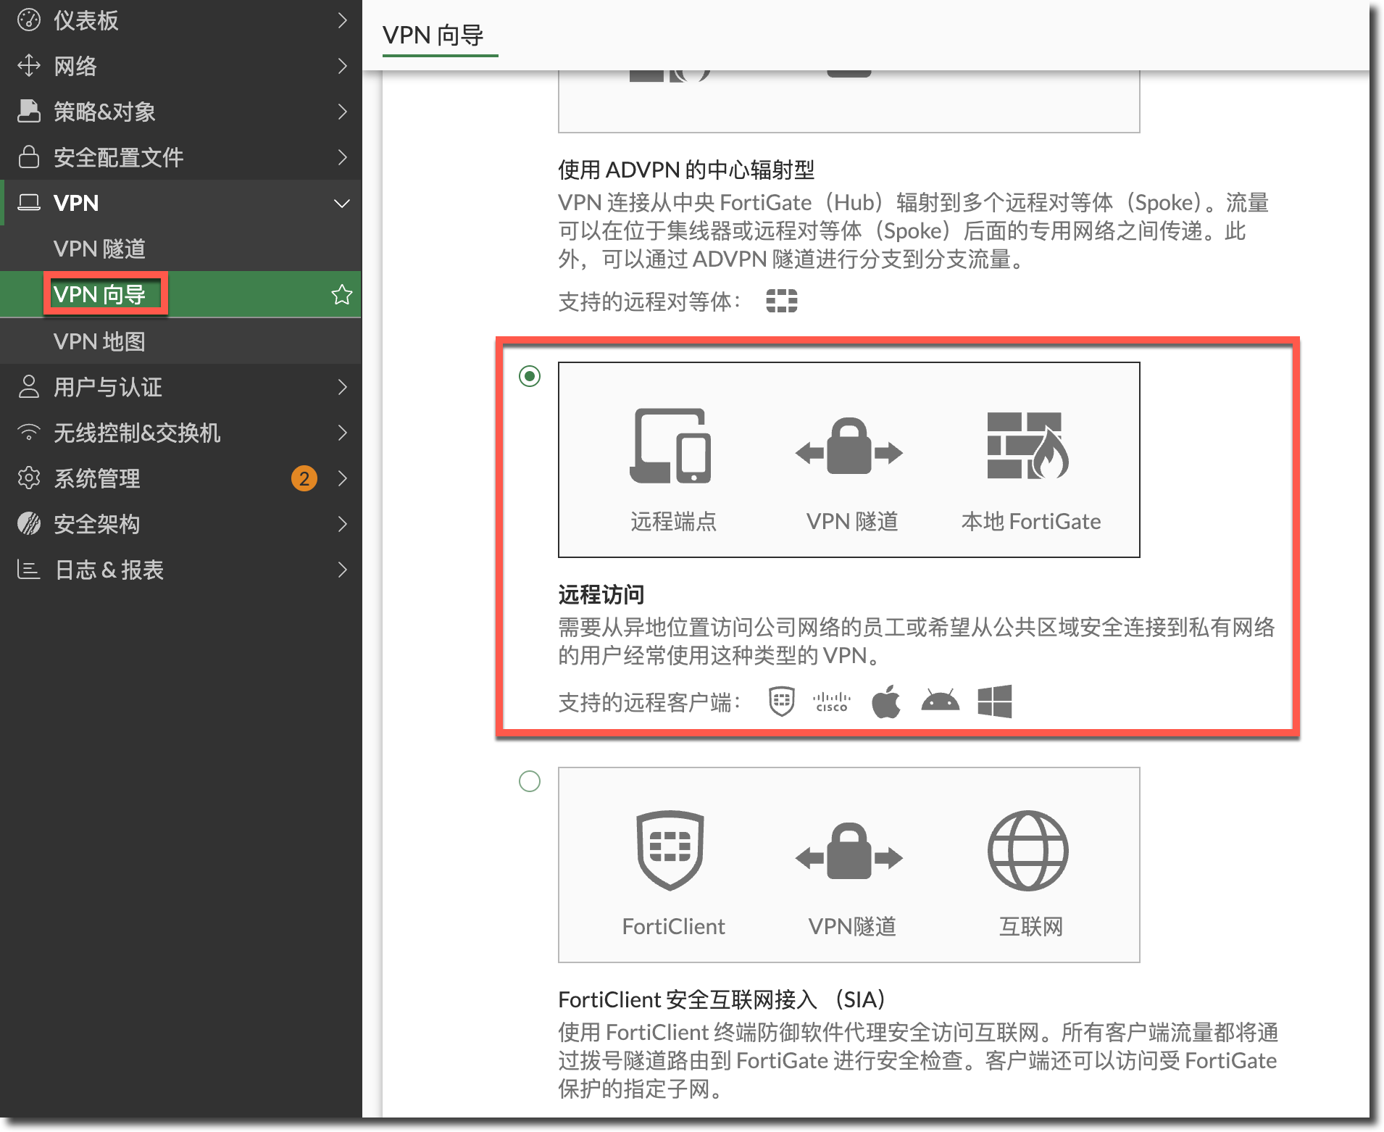The image size is (1384, 1132).
Task: Click the 远程端点 devices icon
Action: (671, 446)
